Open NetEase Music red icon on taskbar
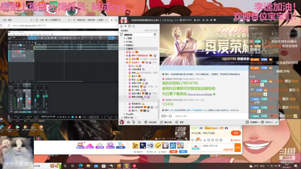The height and width of the screenshot is (169, 301). coord(134,166)
